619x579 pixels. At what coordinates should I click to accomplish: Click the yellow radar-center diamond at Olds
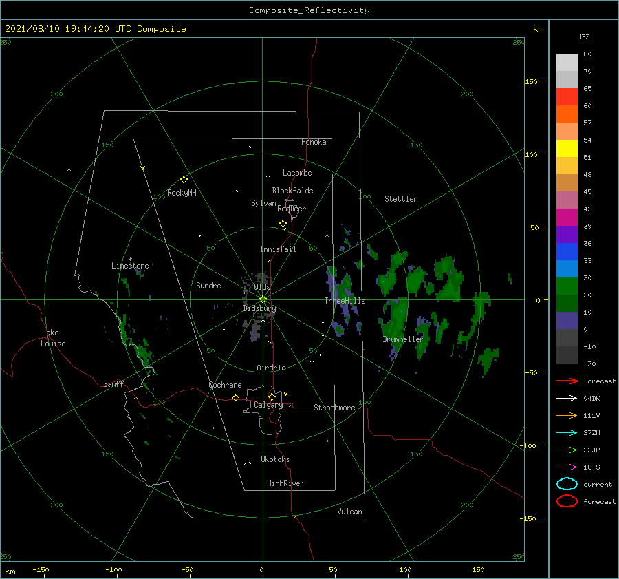(263, 299)
